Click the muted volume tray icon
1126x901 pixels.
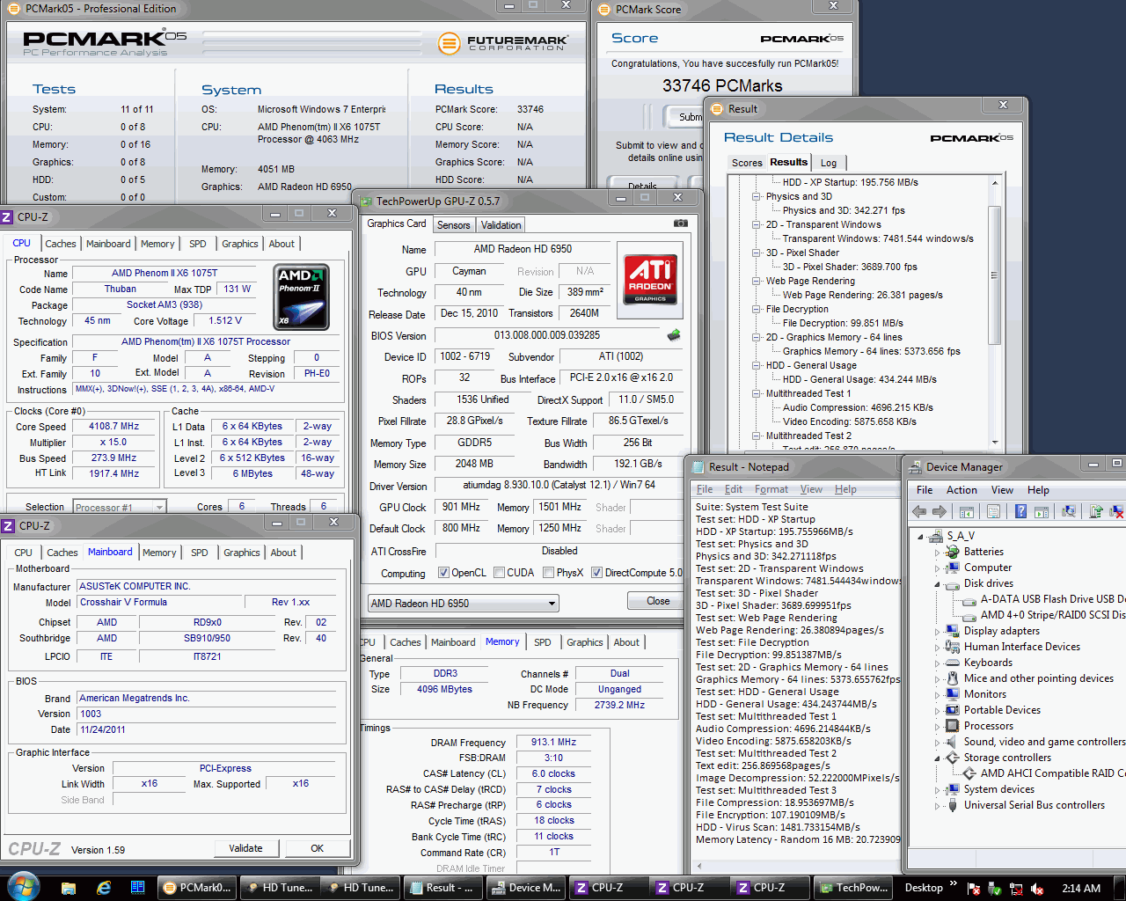pyautogui.click(x=1037, y=889)
